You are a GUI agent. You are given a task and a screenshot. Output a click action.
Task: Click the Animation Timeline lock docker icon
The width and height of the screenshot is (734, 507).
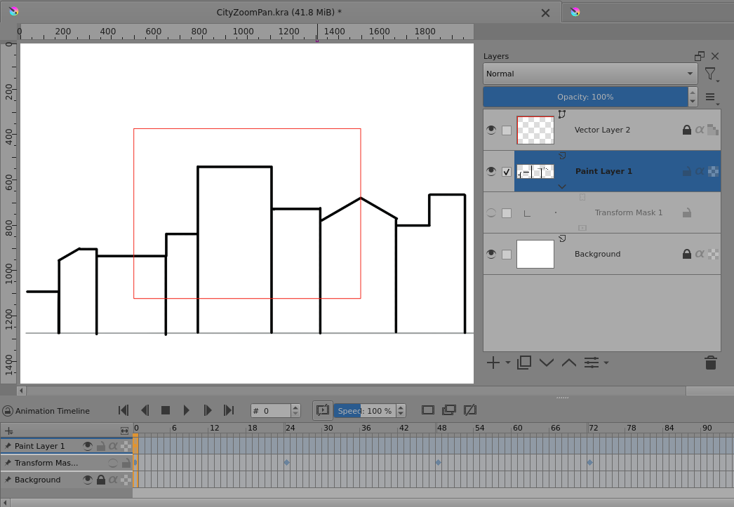[8, 411]
